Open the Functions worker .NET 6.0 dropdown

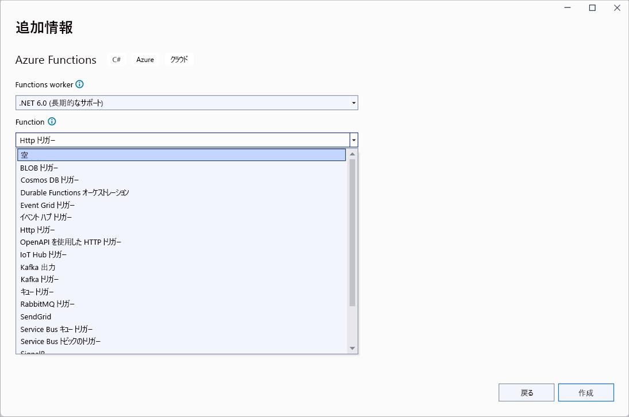[x=186, y=103]
